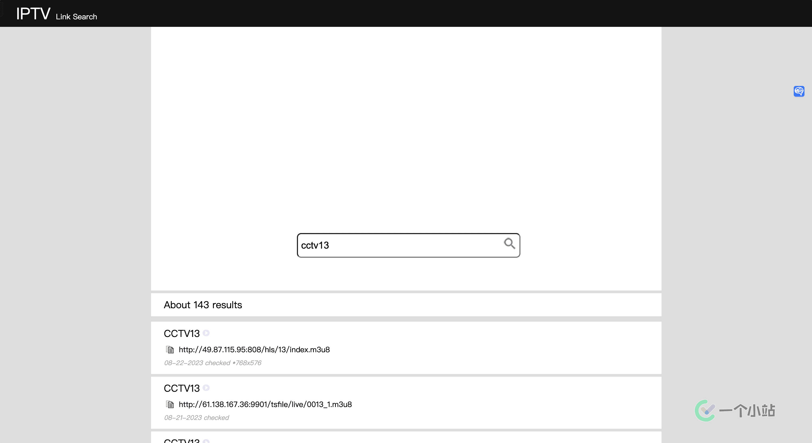This screenshot has width=812, height=443.
Task: Open the blue brain assistant icon
Action: point(799,91)
